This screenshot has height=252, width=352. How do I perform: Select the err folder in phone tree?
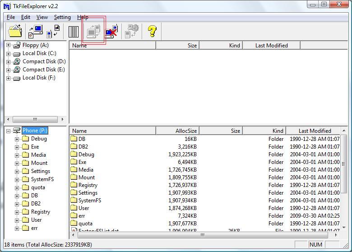click(x=34, y=228)
